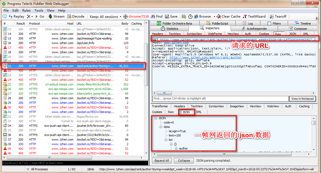321x173 pixels.
Task: Open the Rules menu
Action: click(x=26, y=10)
